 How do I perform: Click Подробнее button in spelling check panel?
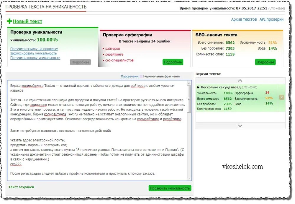(173, 62)
